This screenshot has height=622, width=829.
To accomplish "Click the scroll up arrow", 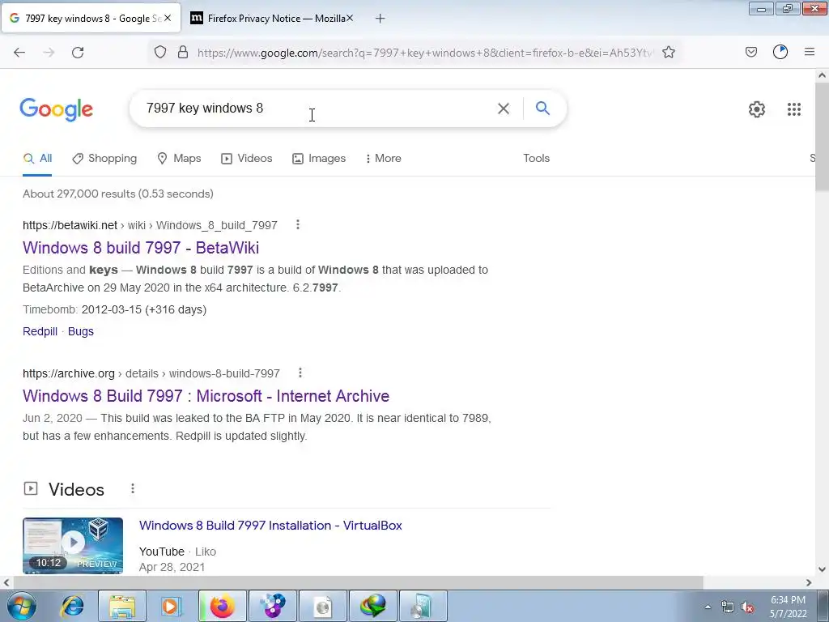I will pos(822,75).
